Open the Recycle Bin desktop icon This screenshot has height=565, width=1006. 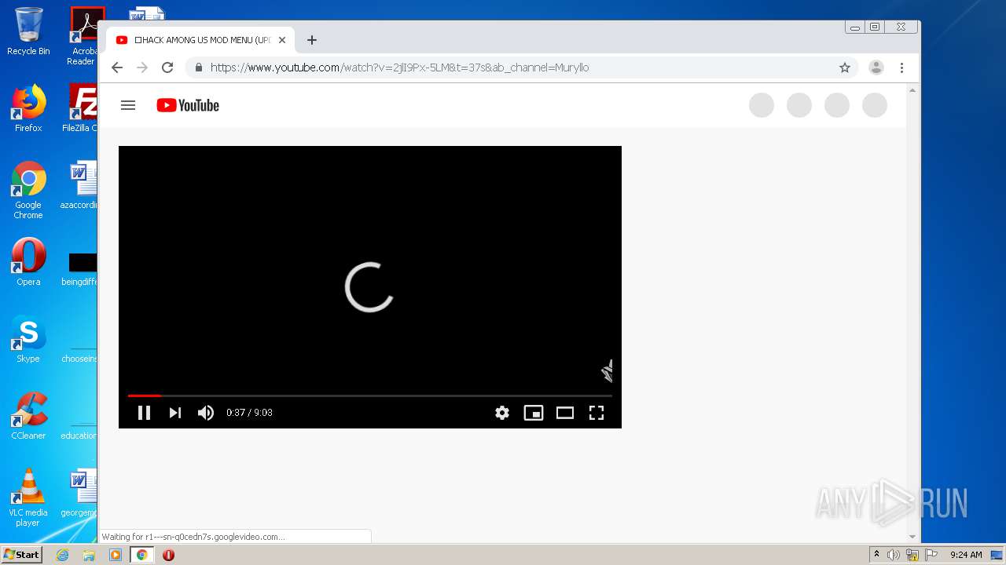click(28, 32)
